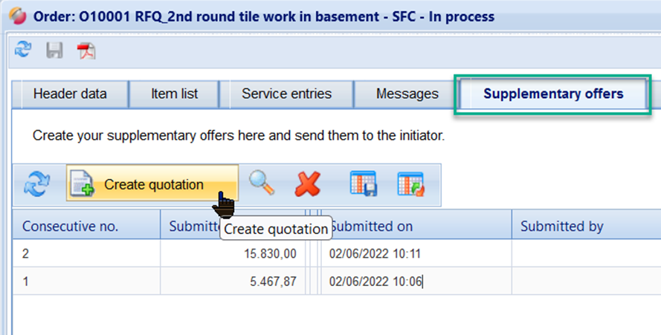Refresh list using icon left of Create quotation
661x335 pixels.
click(x=38, y=185)
